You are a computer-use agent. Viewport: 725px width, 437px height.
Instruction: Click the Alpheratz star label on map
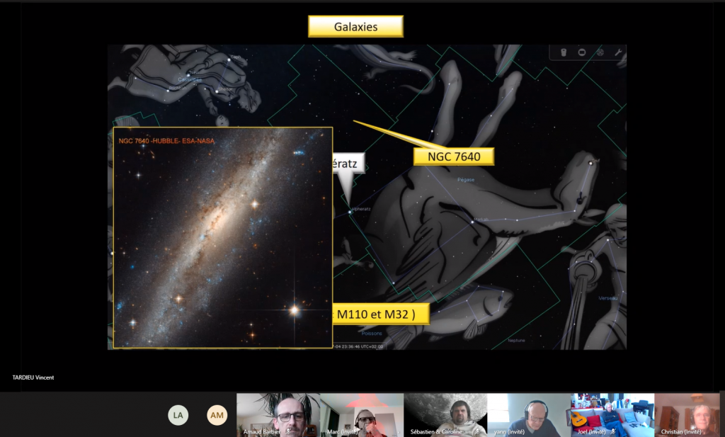coord(361,209)
